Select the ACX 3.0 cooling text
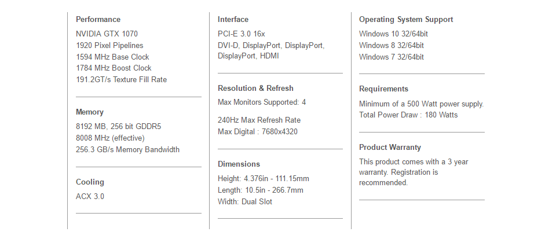 (90, 197)
